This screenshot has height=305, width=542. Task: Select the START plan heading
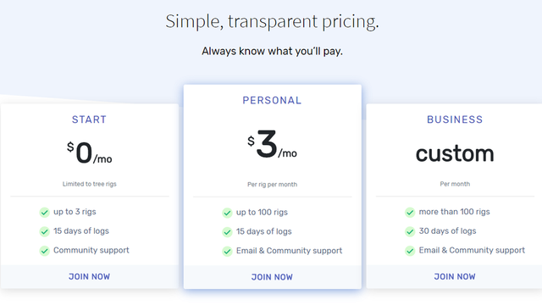[89, 119]
